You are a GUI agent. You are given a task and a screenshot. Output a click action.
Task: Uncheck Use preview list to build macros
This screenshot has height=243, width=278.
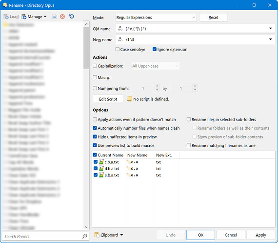[x=95, y=145]
